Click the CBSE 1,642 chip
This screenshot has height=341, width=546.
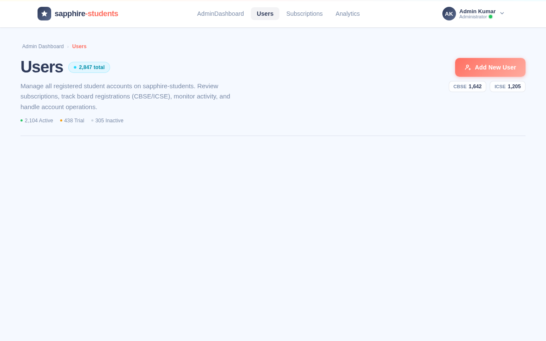tap(468, 87)
